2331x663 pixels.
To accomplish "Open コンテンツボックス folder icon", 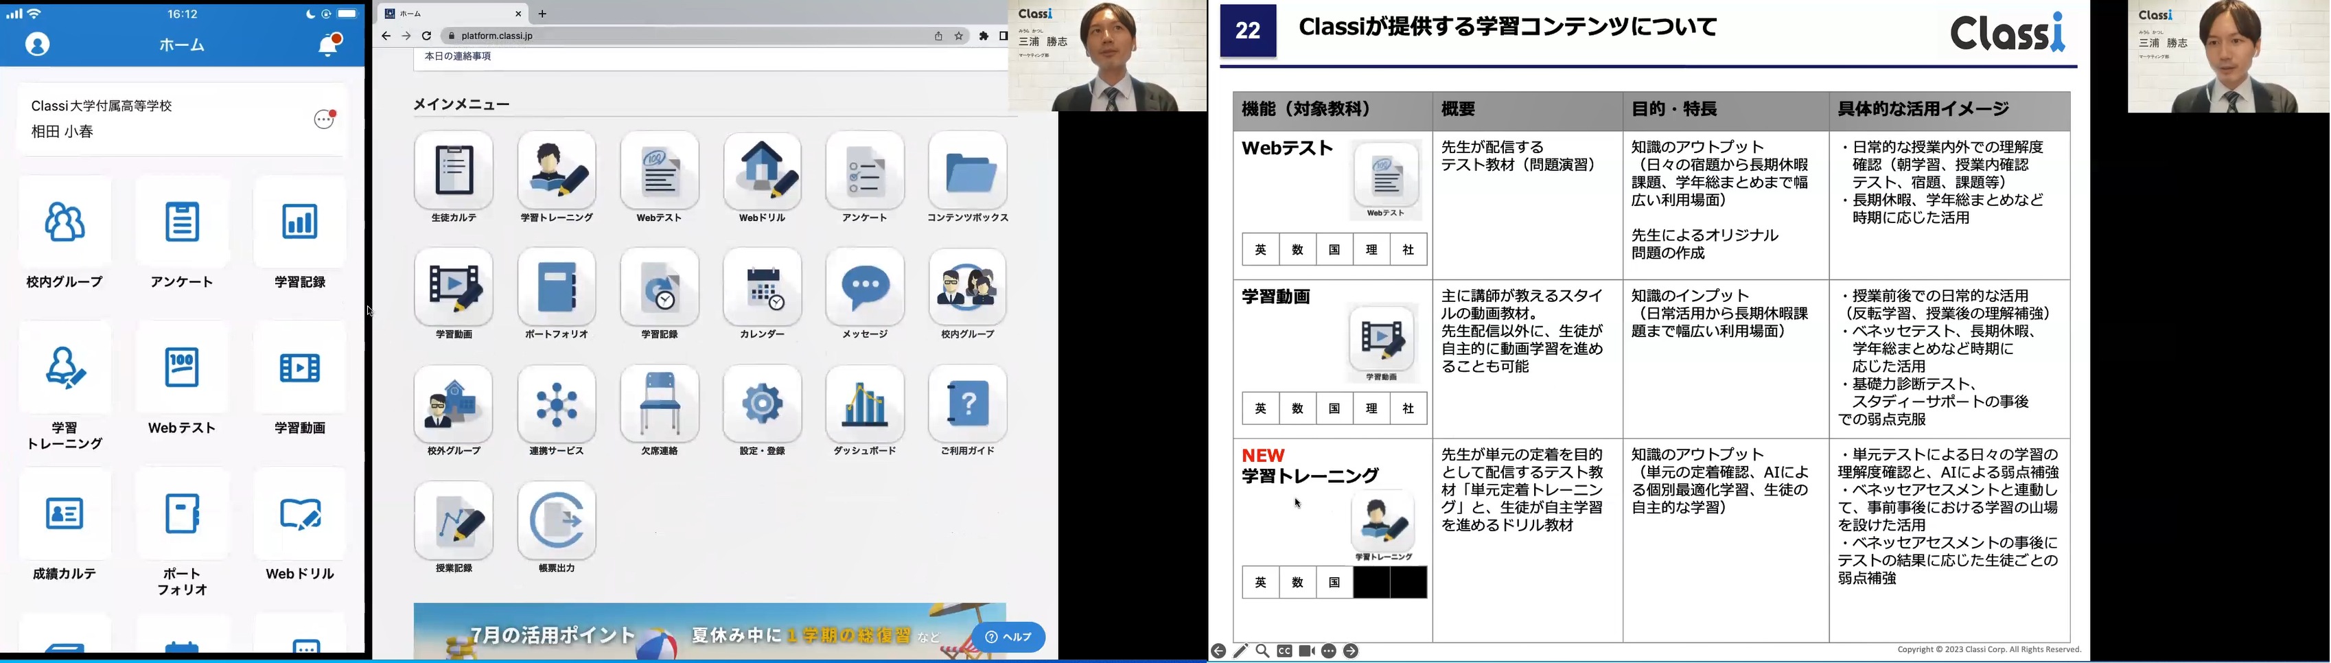I will tap(969, 171).
